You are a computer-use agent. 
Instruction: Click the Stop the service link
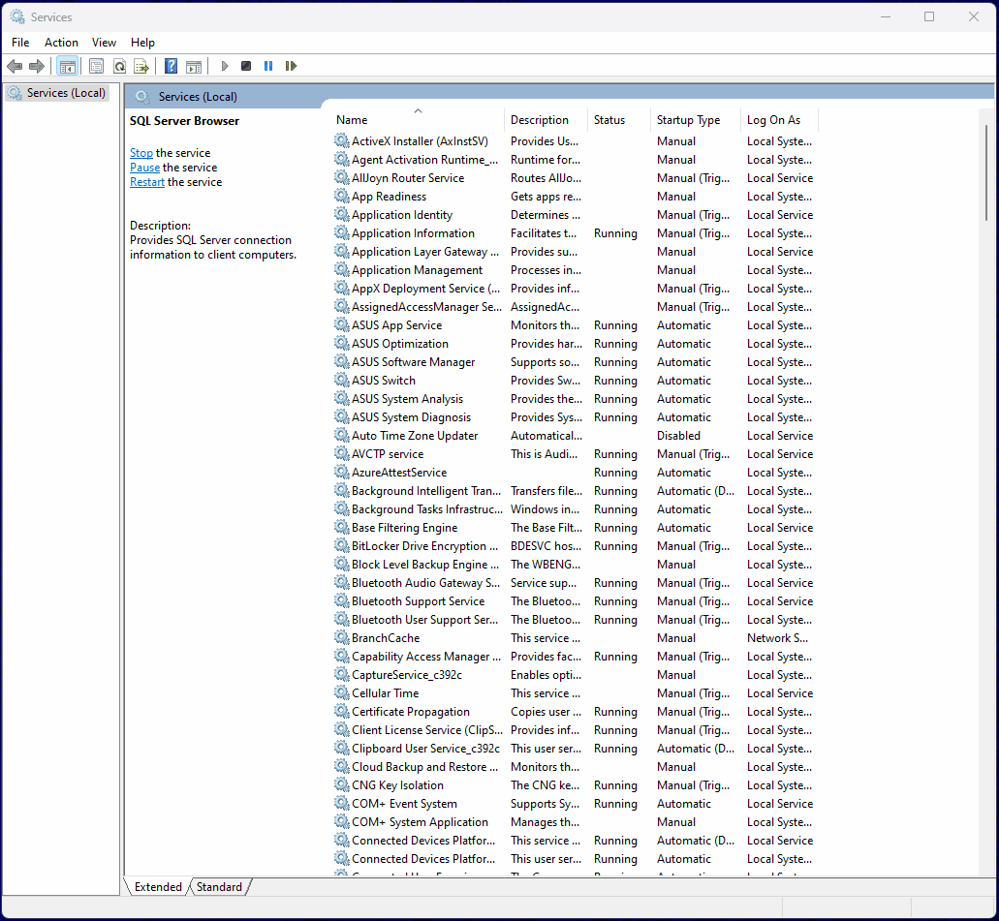pyautogui.click(x=141, y=153)
